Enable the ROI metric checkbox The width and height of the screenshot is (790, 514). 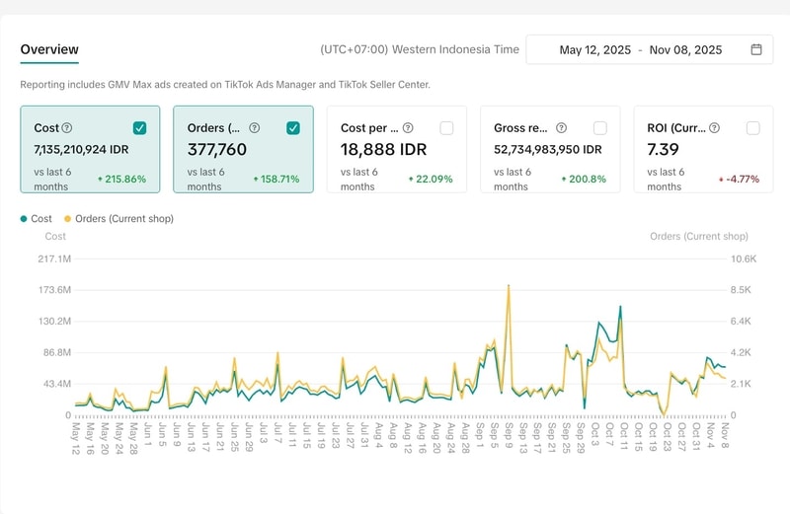click(753, 128)
